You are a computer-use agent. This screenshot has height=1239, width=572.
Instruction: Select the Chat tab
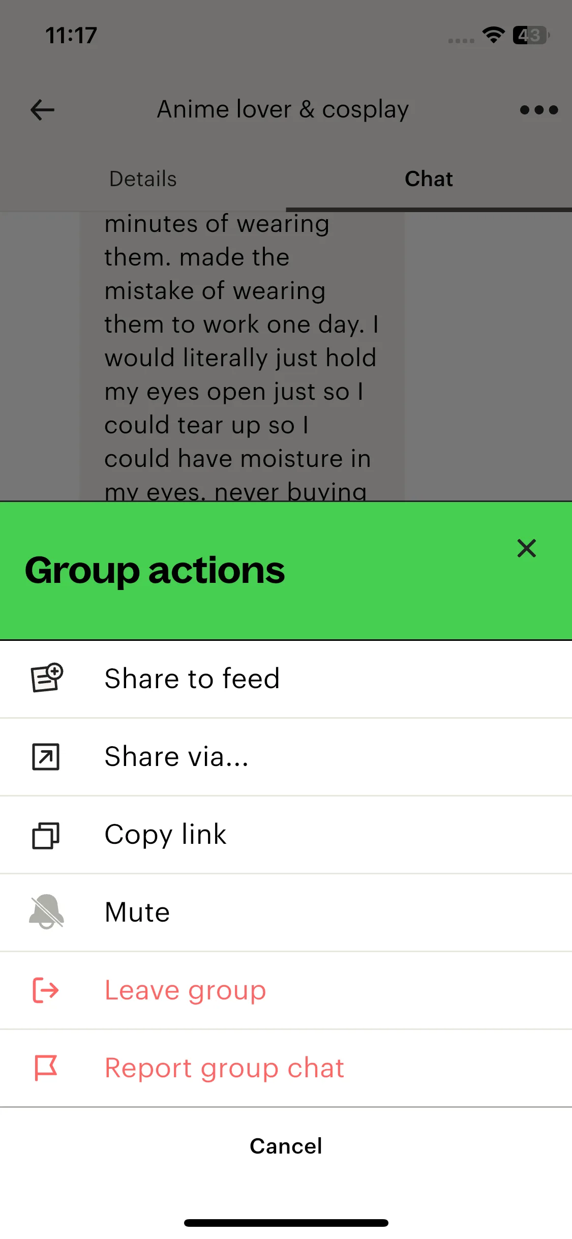coord(429,179)
